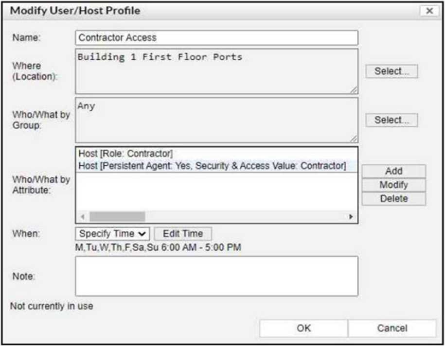The image size is (445, 346).
Task: Click Add to create a new attribute
Action: click(x=393, y=171)
